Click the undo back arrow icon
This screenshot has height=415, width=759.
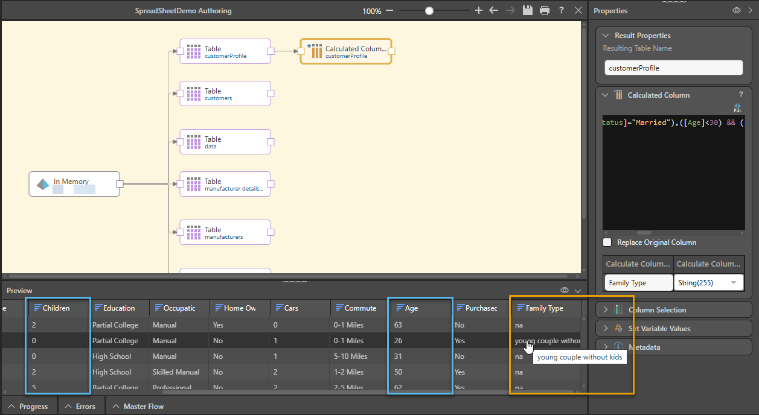[494, 10]
